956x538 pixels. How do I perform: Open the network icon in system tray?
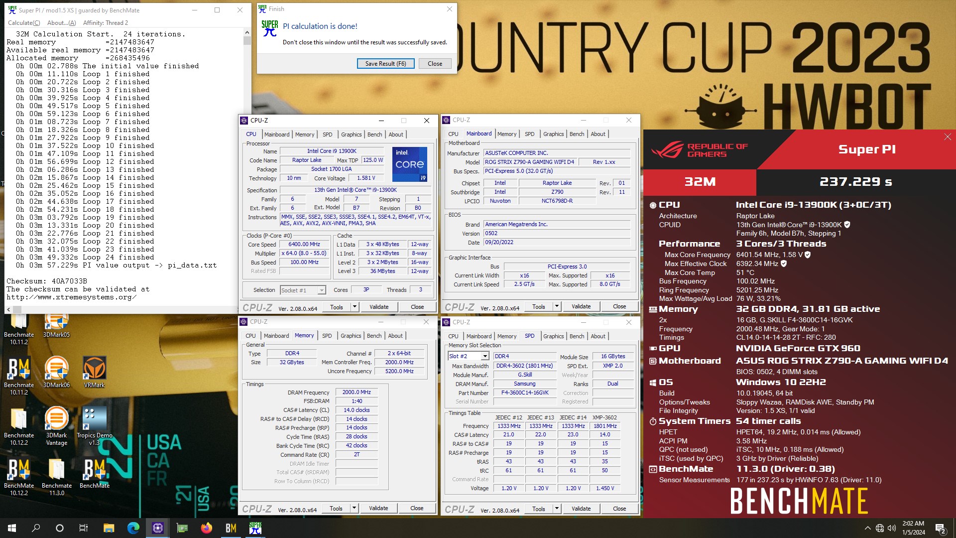(880, 528)
